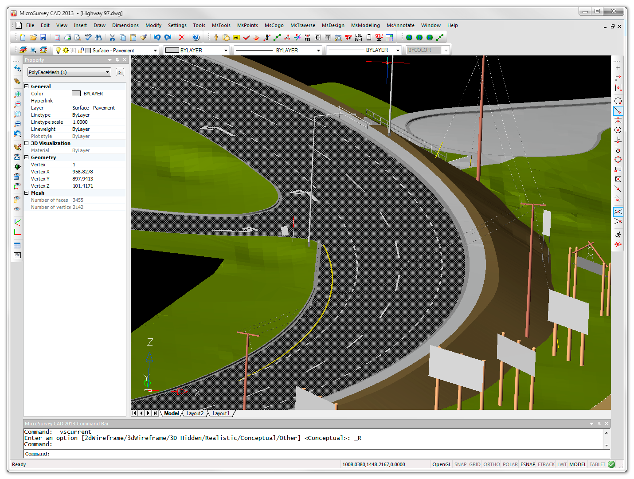
Task: Click the Save drawing toolbar icon
Action: (43, 38)
